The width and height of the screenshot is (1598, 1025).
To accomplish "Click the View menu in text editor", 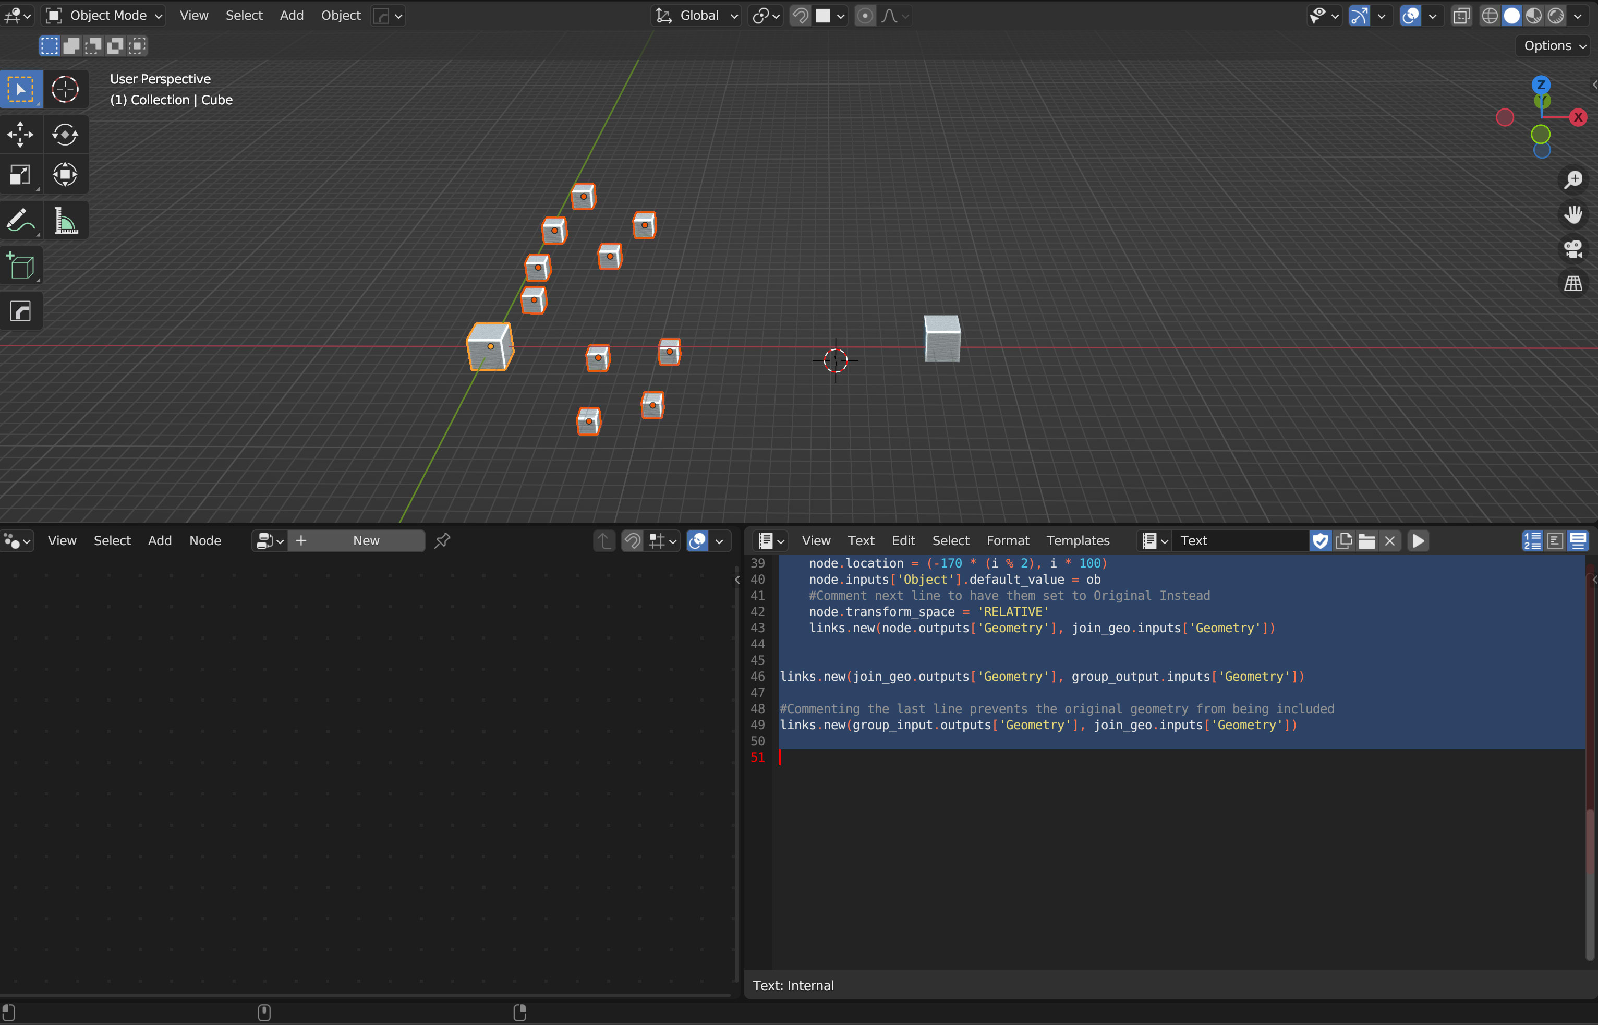I will [x=815, y=540].
